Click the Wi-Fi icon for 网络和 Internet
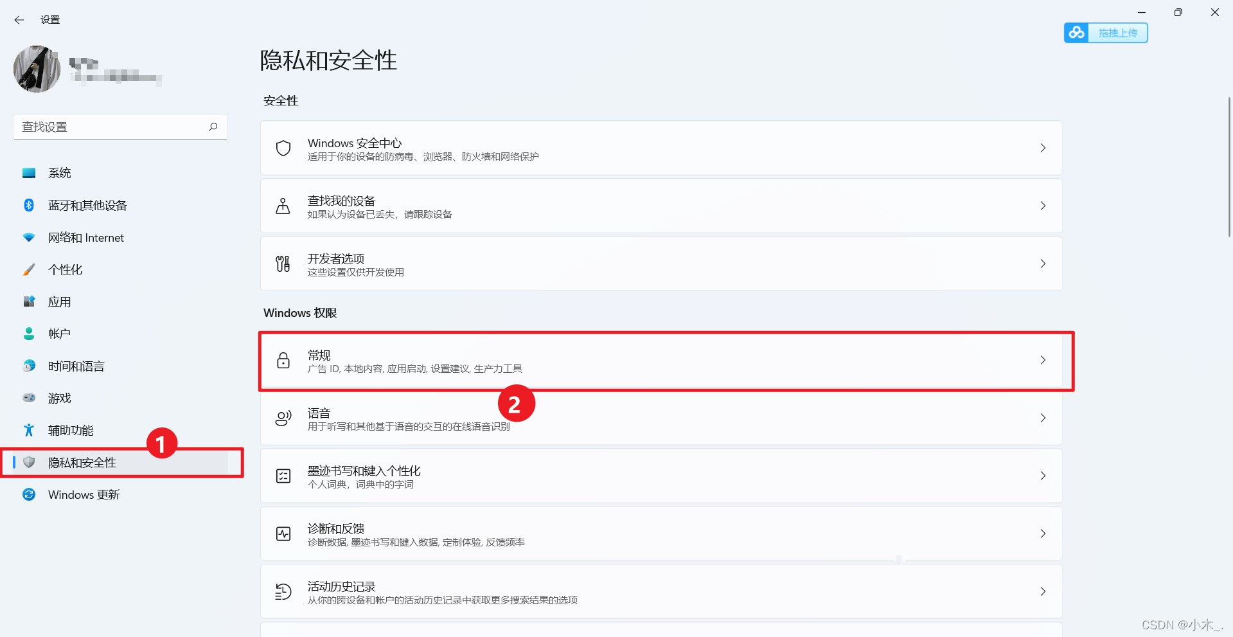The height and width of the screenshot is (637, 1233). pyautogui.click(x=29, y=237)
